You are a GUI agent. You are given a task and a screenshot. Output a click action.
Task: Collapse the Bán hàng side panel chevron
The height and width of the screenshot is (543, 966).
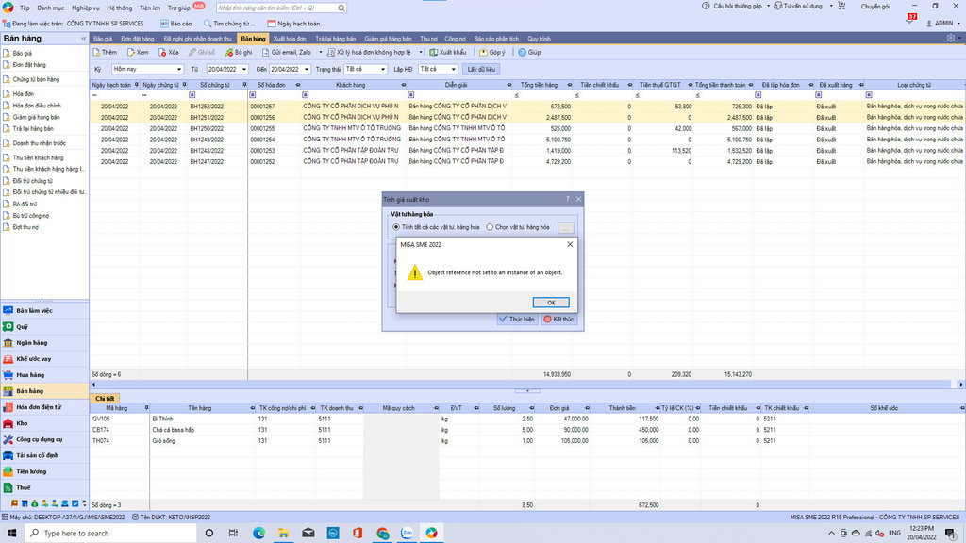83,38
